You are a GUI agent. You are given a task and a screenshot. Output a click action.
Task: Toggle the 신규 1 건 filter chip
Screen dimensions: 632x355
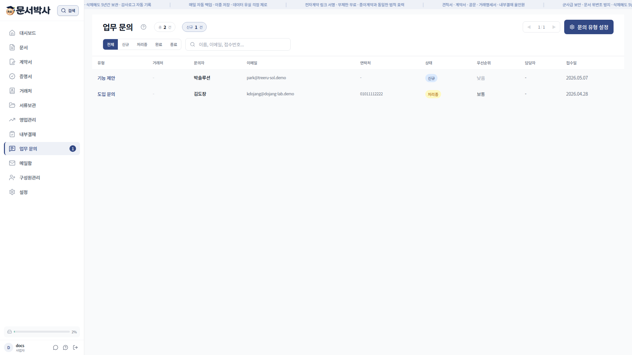(x=194, y=27)
